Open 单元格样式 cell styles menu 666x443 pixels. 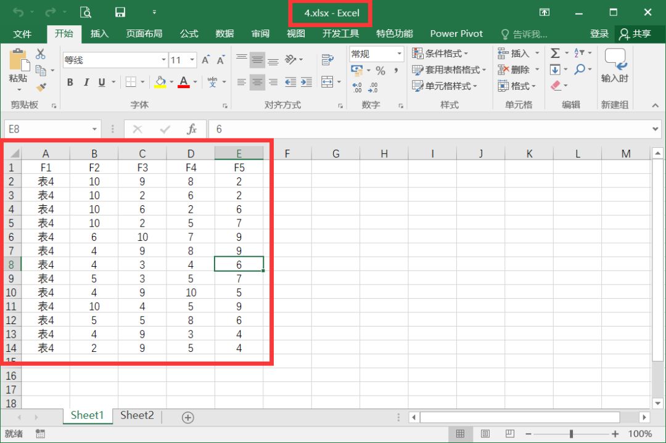coord(444,86)
